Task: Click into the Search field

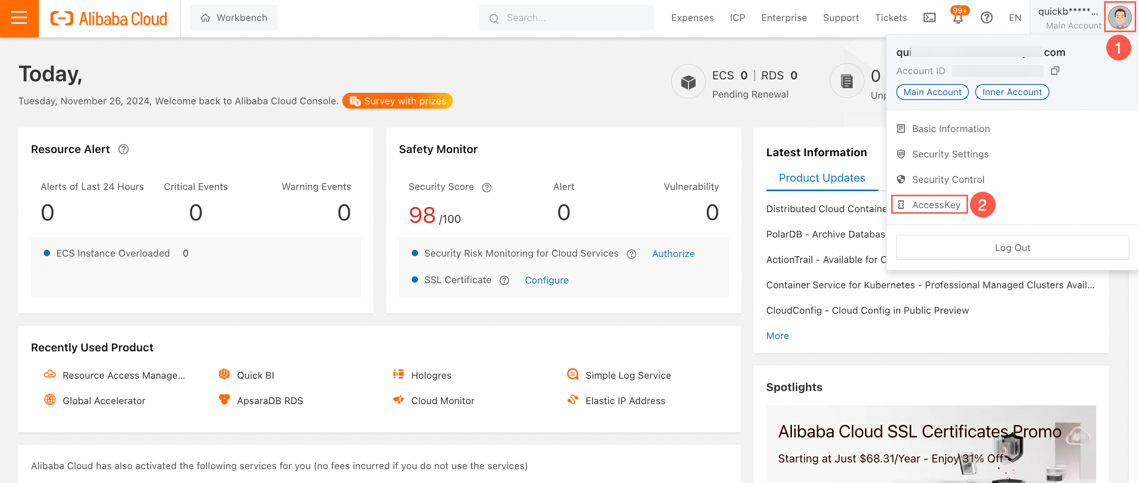Action: [566, 18]
